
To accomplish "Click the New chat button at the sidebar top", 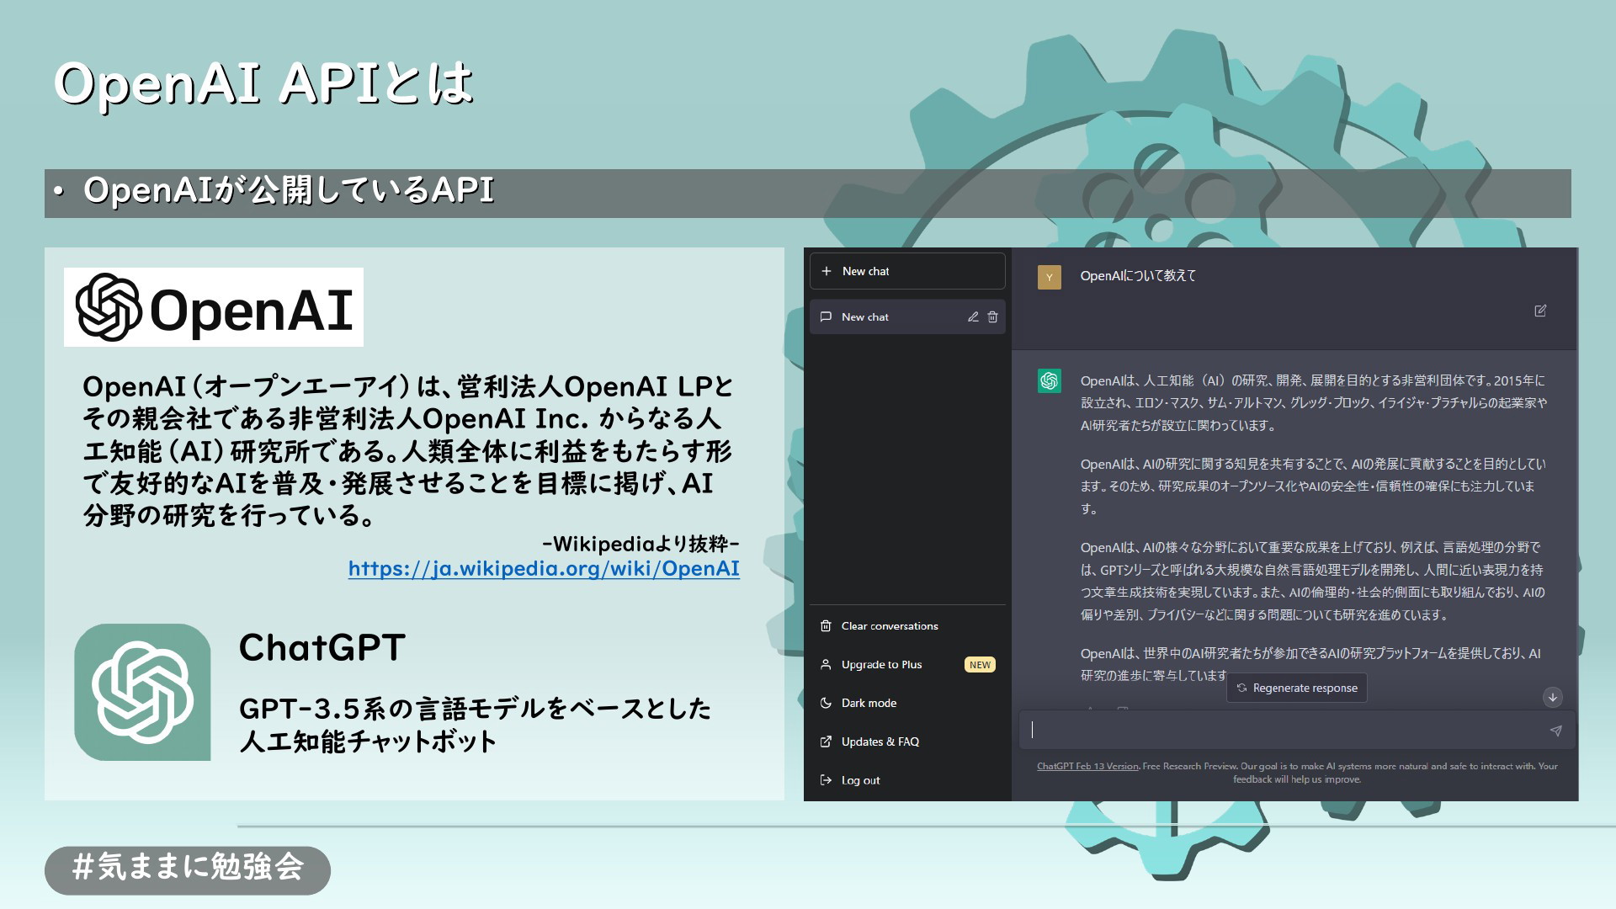I will point(907,271).
